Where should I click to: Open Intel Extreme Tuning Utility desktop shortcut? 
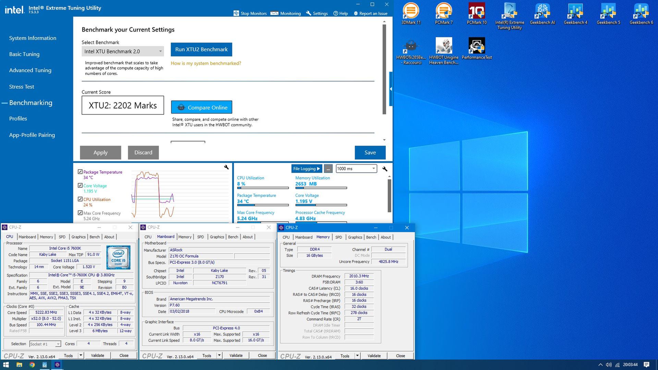click(x=510, y=16)
